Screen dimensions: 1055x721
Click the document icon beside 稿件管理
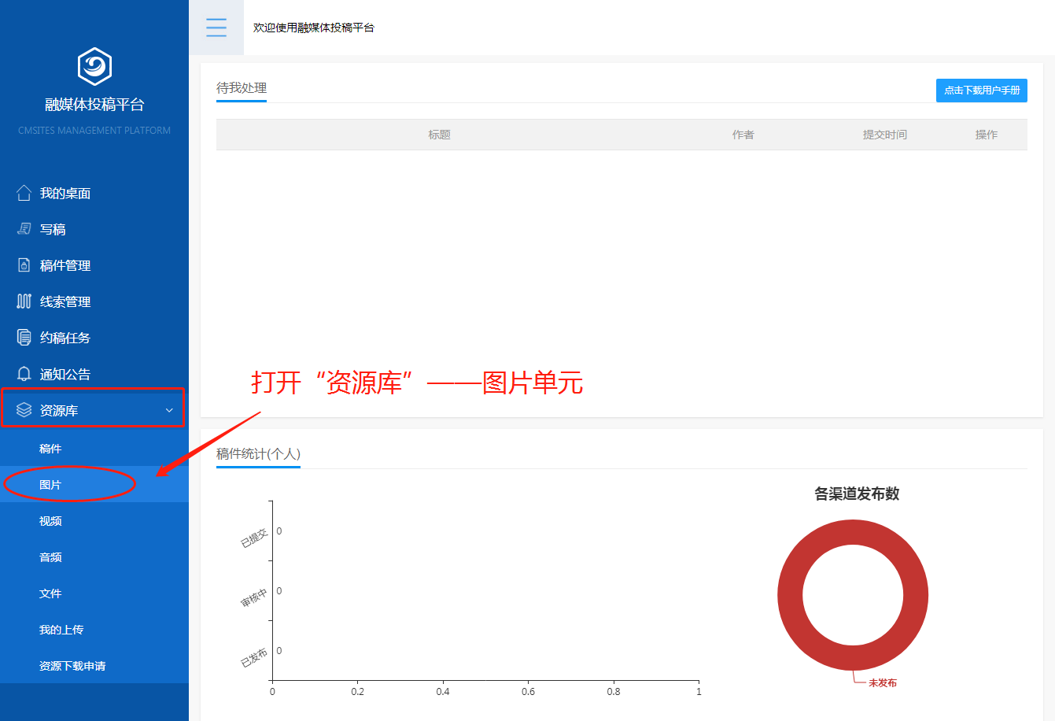tap(24, 265)
